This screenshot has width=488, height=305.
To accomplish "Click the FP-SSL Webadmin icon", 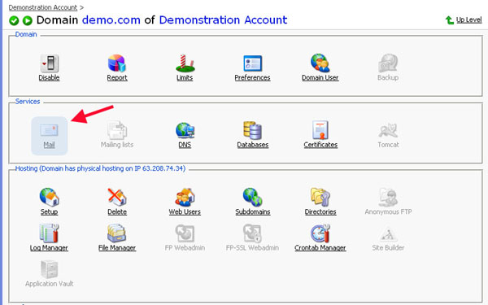I will click(x=252, y=233).
